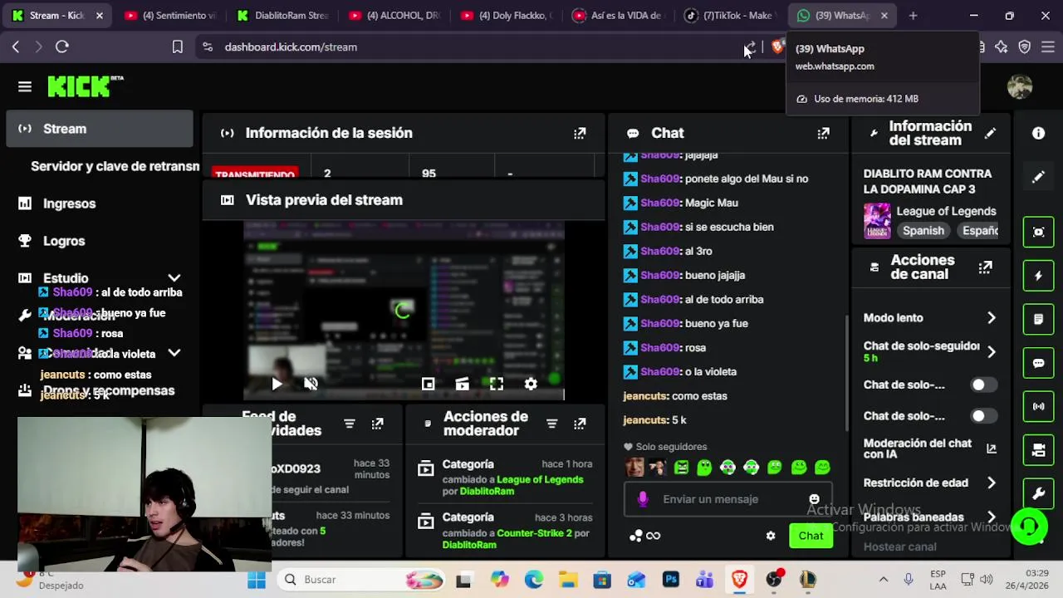Pop out the Feed de actividades panel
This screenshot has height=598, width=1063.
(377, 424)
